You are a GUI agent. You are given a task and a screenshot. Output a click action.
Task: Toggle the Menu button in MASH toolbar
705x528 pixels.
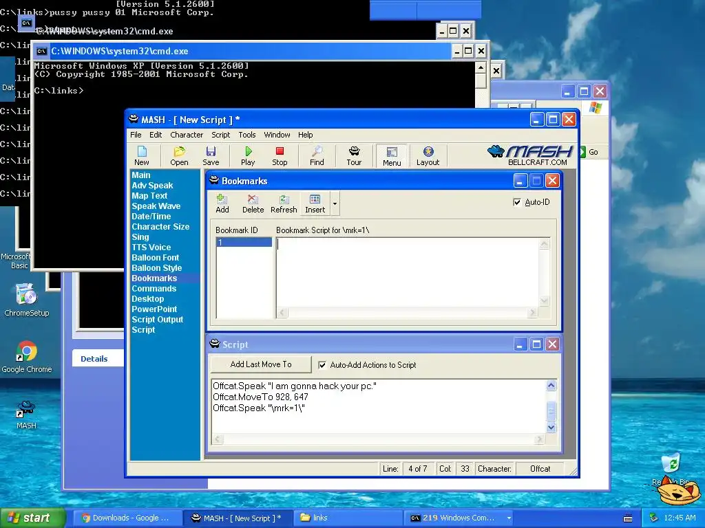(392, 156)
